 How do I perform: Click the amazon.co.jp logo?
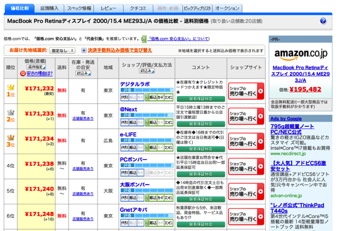pos(301,54)
